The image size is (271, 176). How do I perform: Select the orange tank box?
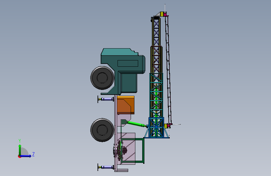pos(126,105)
